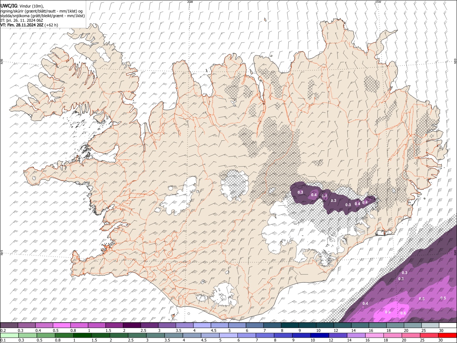This screenshot has height=343, width=457.
Task: Click the top legend swatch between 9 and 10
Action: point(307,325)
